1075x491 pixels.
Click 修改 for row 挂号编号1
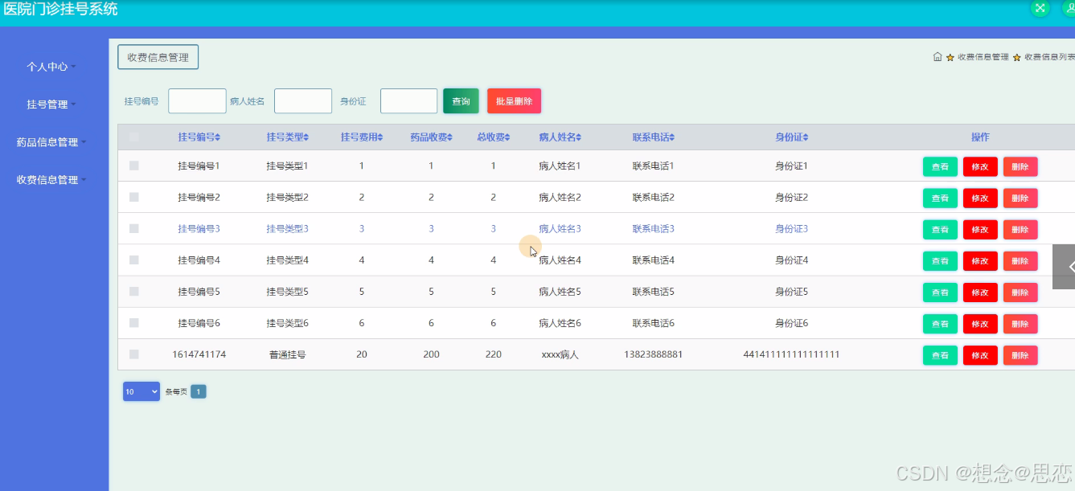[980, 166]
